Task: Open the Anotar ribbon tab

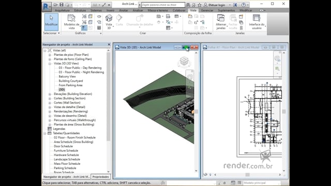Action: pyautogui.click(x=124, y=10)
